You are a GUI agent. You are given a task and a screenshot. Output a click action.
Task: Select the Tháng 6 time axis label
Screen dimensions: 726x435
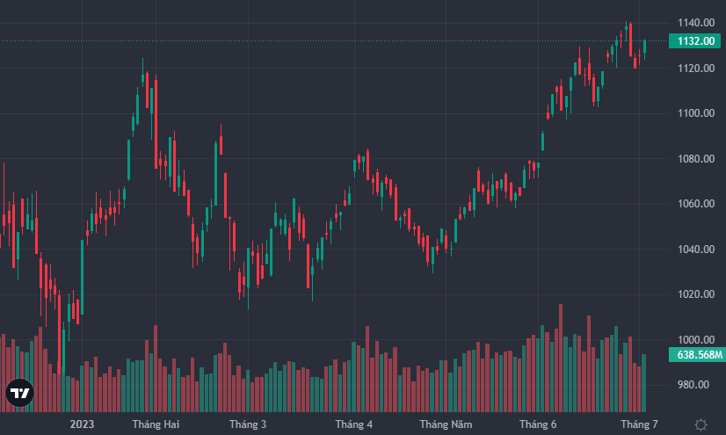[x=538, y=424]
